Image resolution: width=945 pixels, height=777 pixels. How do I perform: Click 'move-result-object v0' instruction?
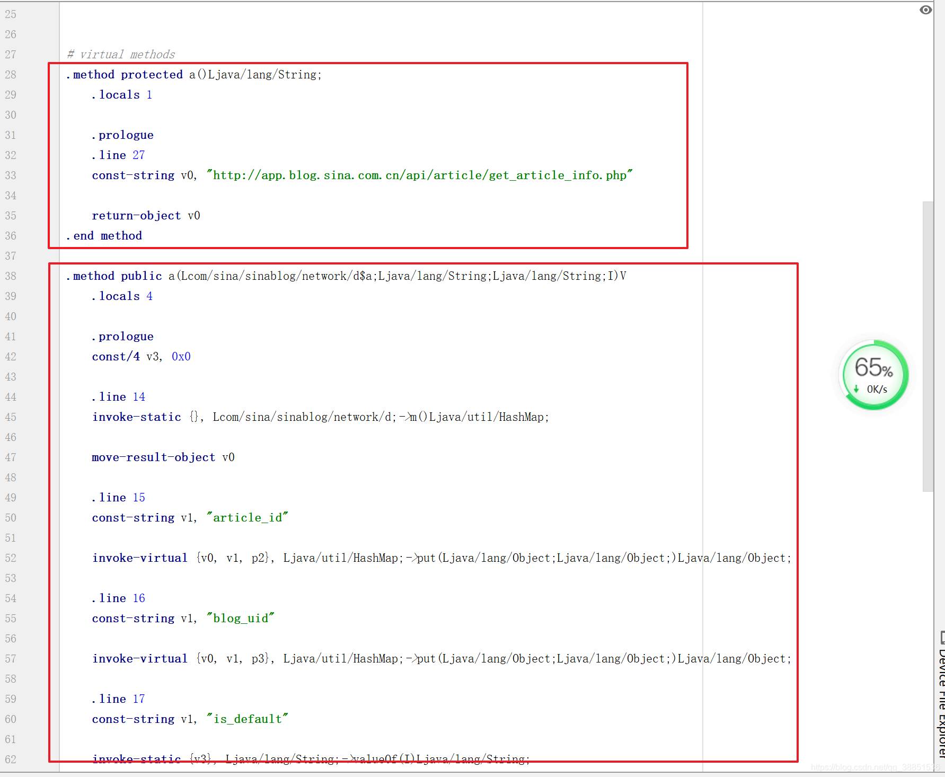[163, 457]
